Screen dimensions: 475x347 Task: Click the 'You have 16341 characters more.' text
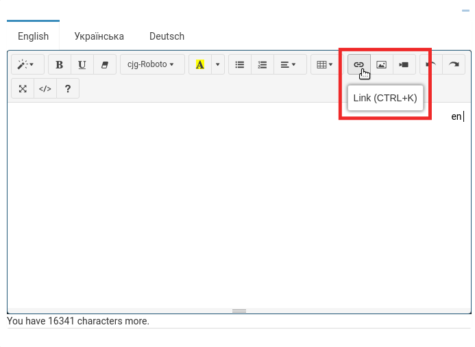click(78, 321)
